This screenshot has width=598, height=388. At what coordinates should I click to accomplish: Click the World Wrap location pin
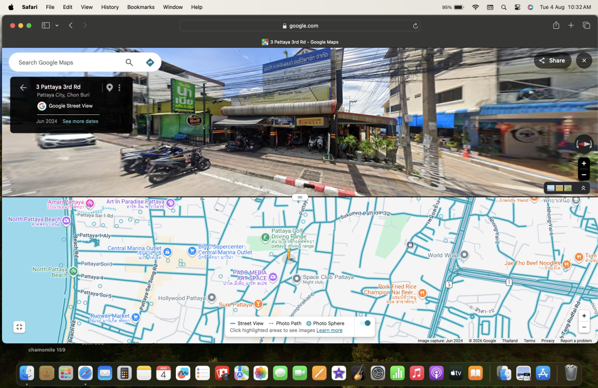pyautogui.click(x=464, y=255)
